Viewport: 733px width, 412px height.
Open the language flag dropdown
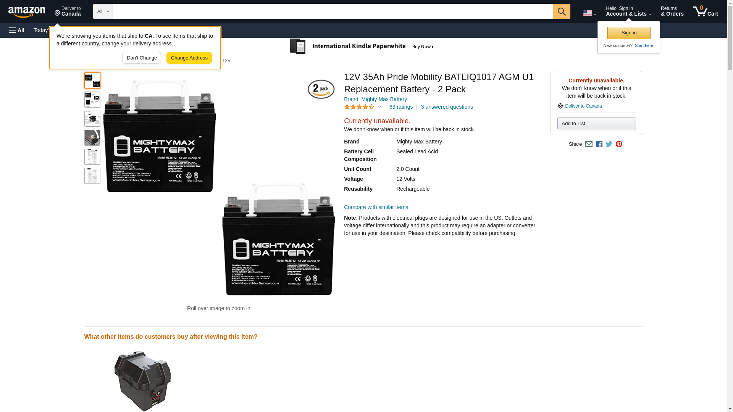[x=589, y=13]
